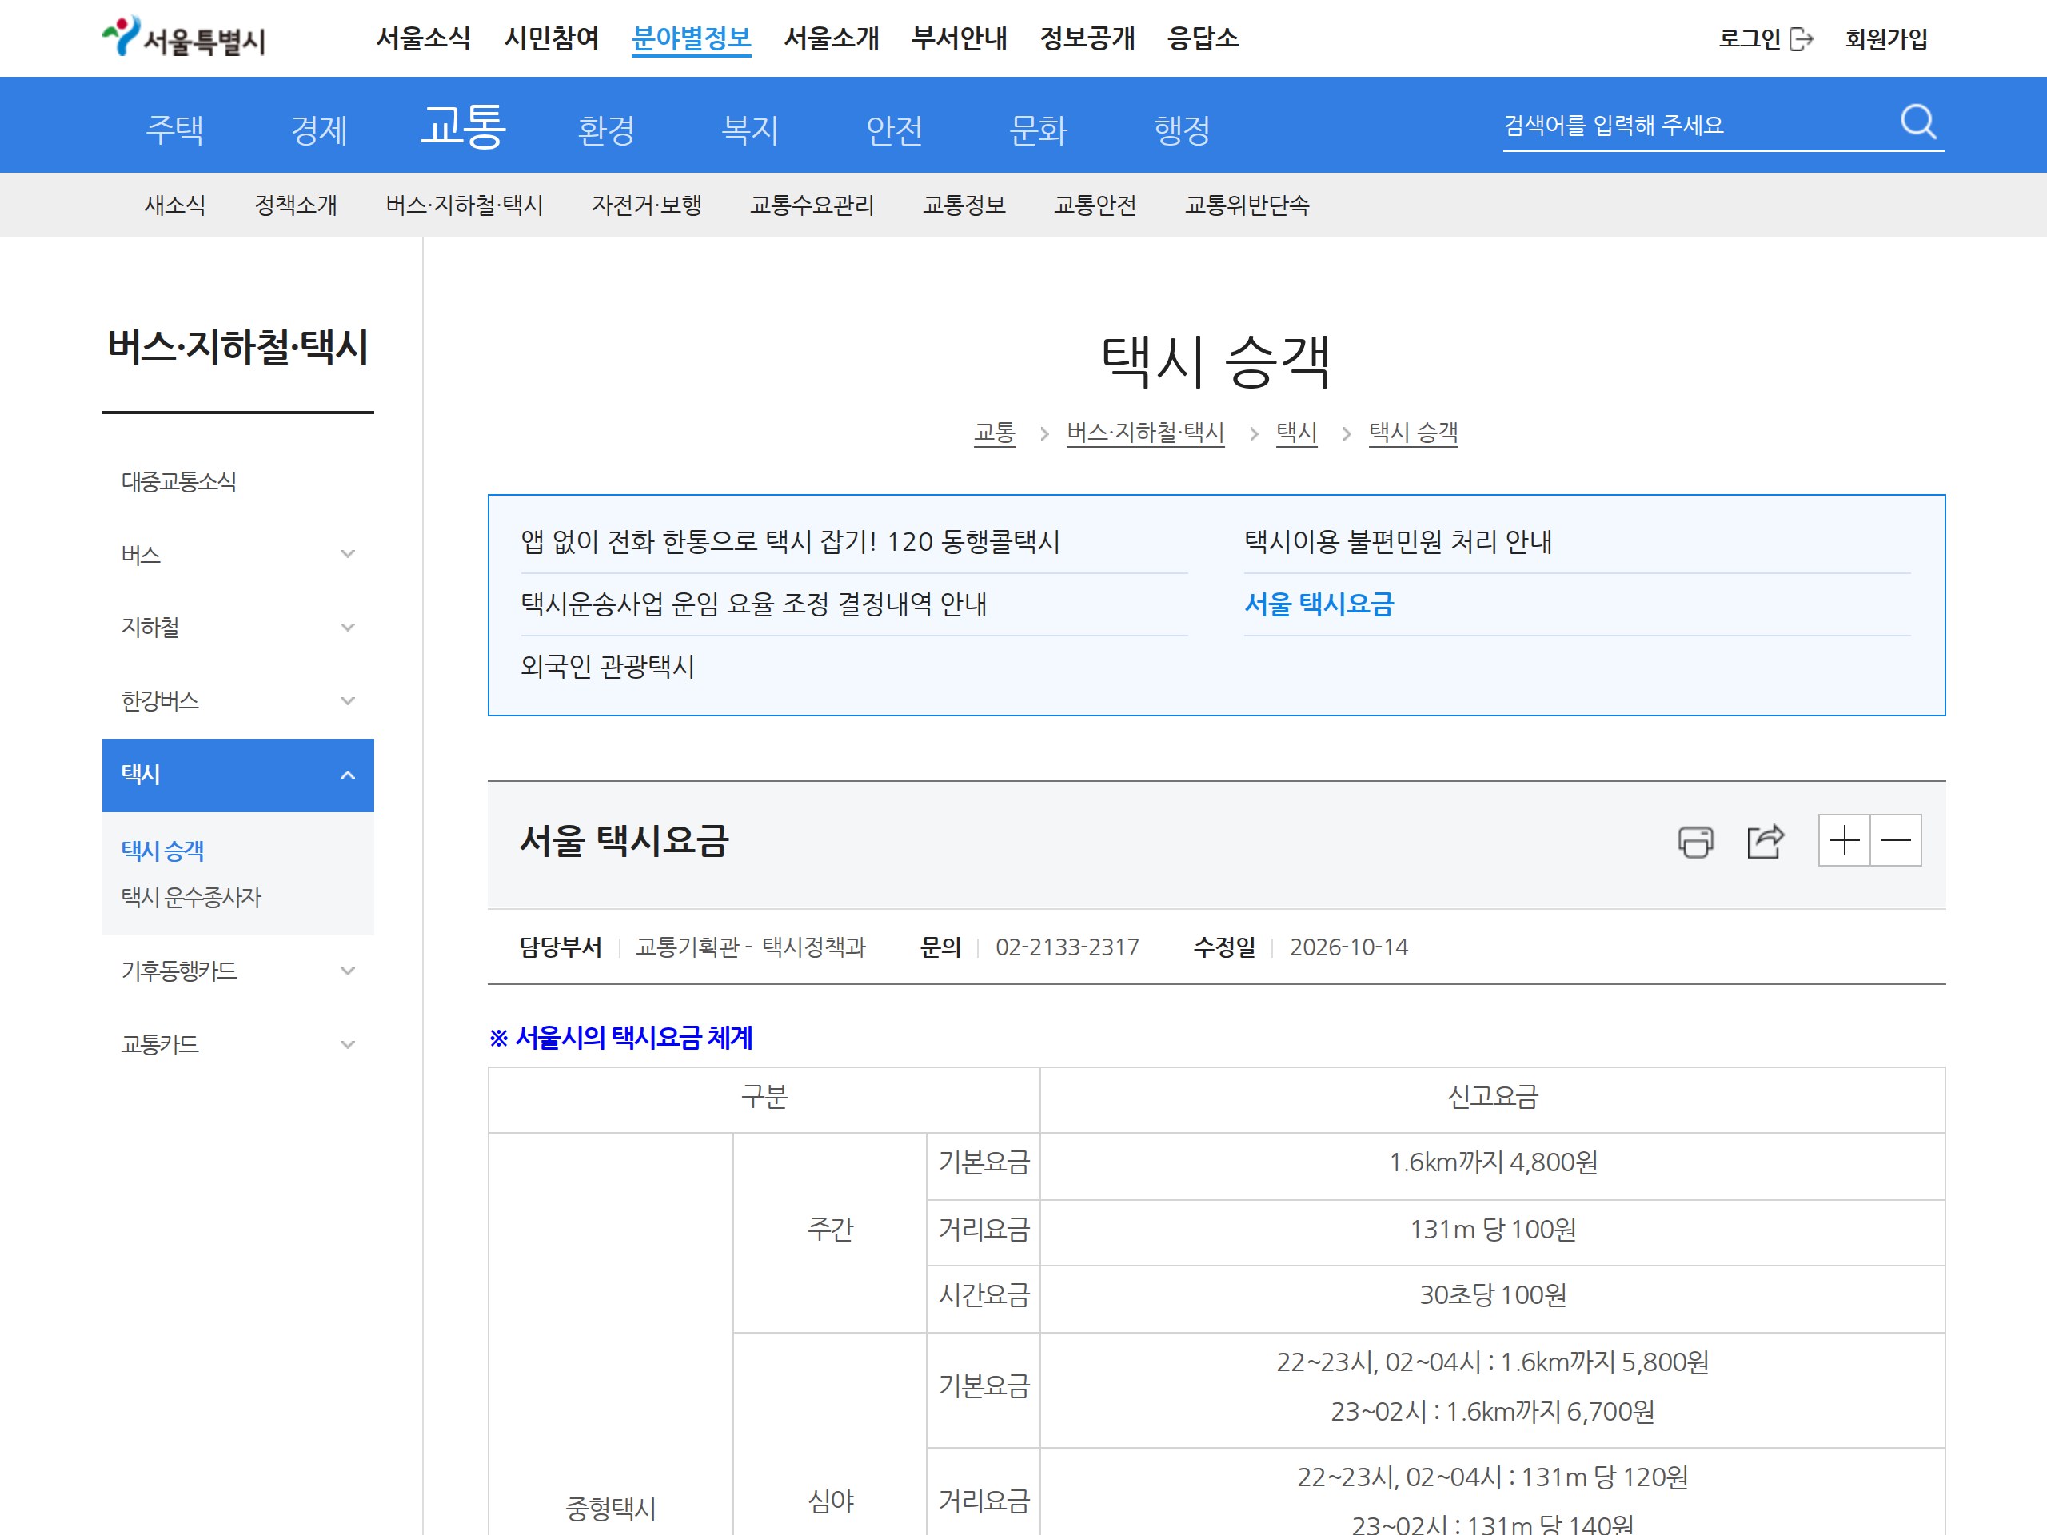The height and width of the screenshot is (1535, 2047).
Task: Open 자전거·보행 submenu item
Action: click(647, 205)
